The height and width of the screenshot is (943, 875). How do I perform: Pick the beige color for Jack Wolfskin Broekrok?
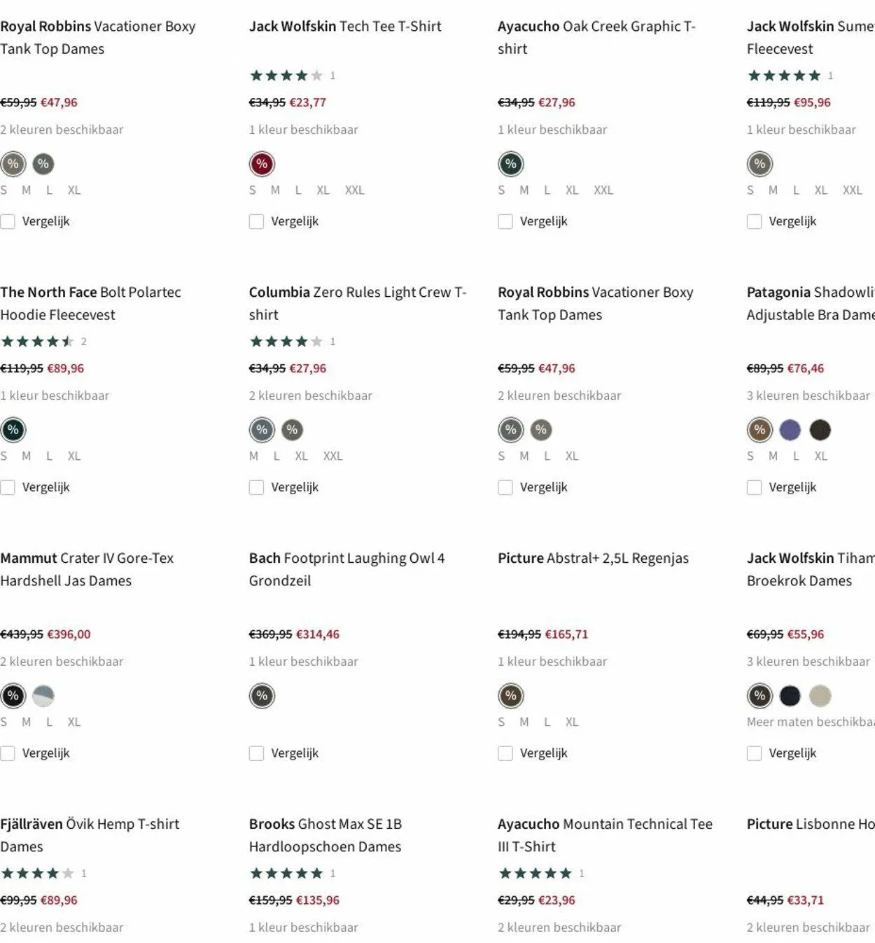(820, 696)
